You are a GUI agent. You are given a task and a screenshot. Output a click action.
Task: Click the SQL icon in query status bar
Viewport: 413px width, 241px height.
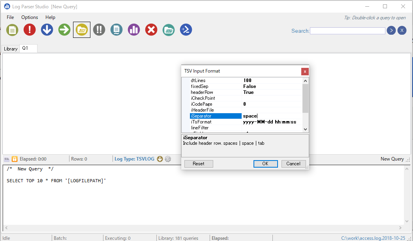pos(7,159)
